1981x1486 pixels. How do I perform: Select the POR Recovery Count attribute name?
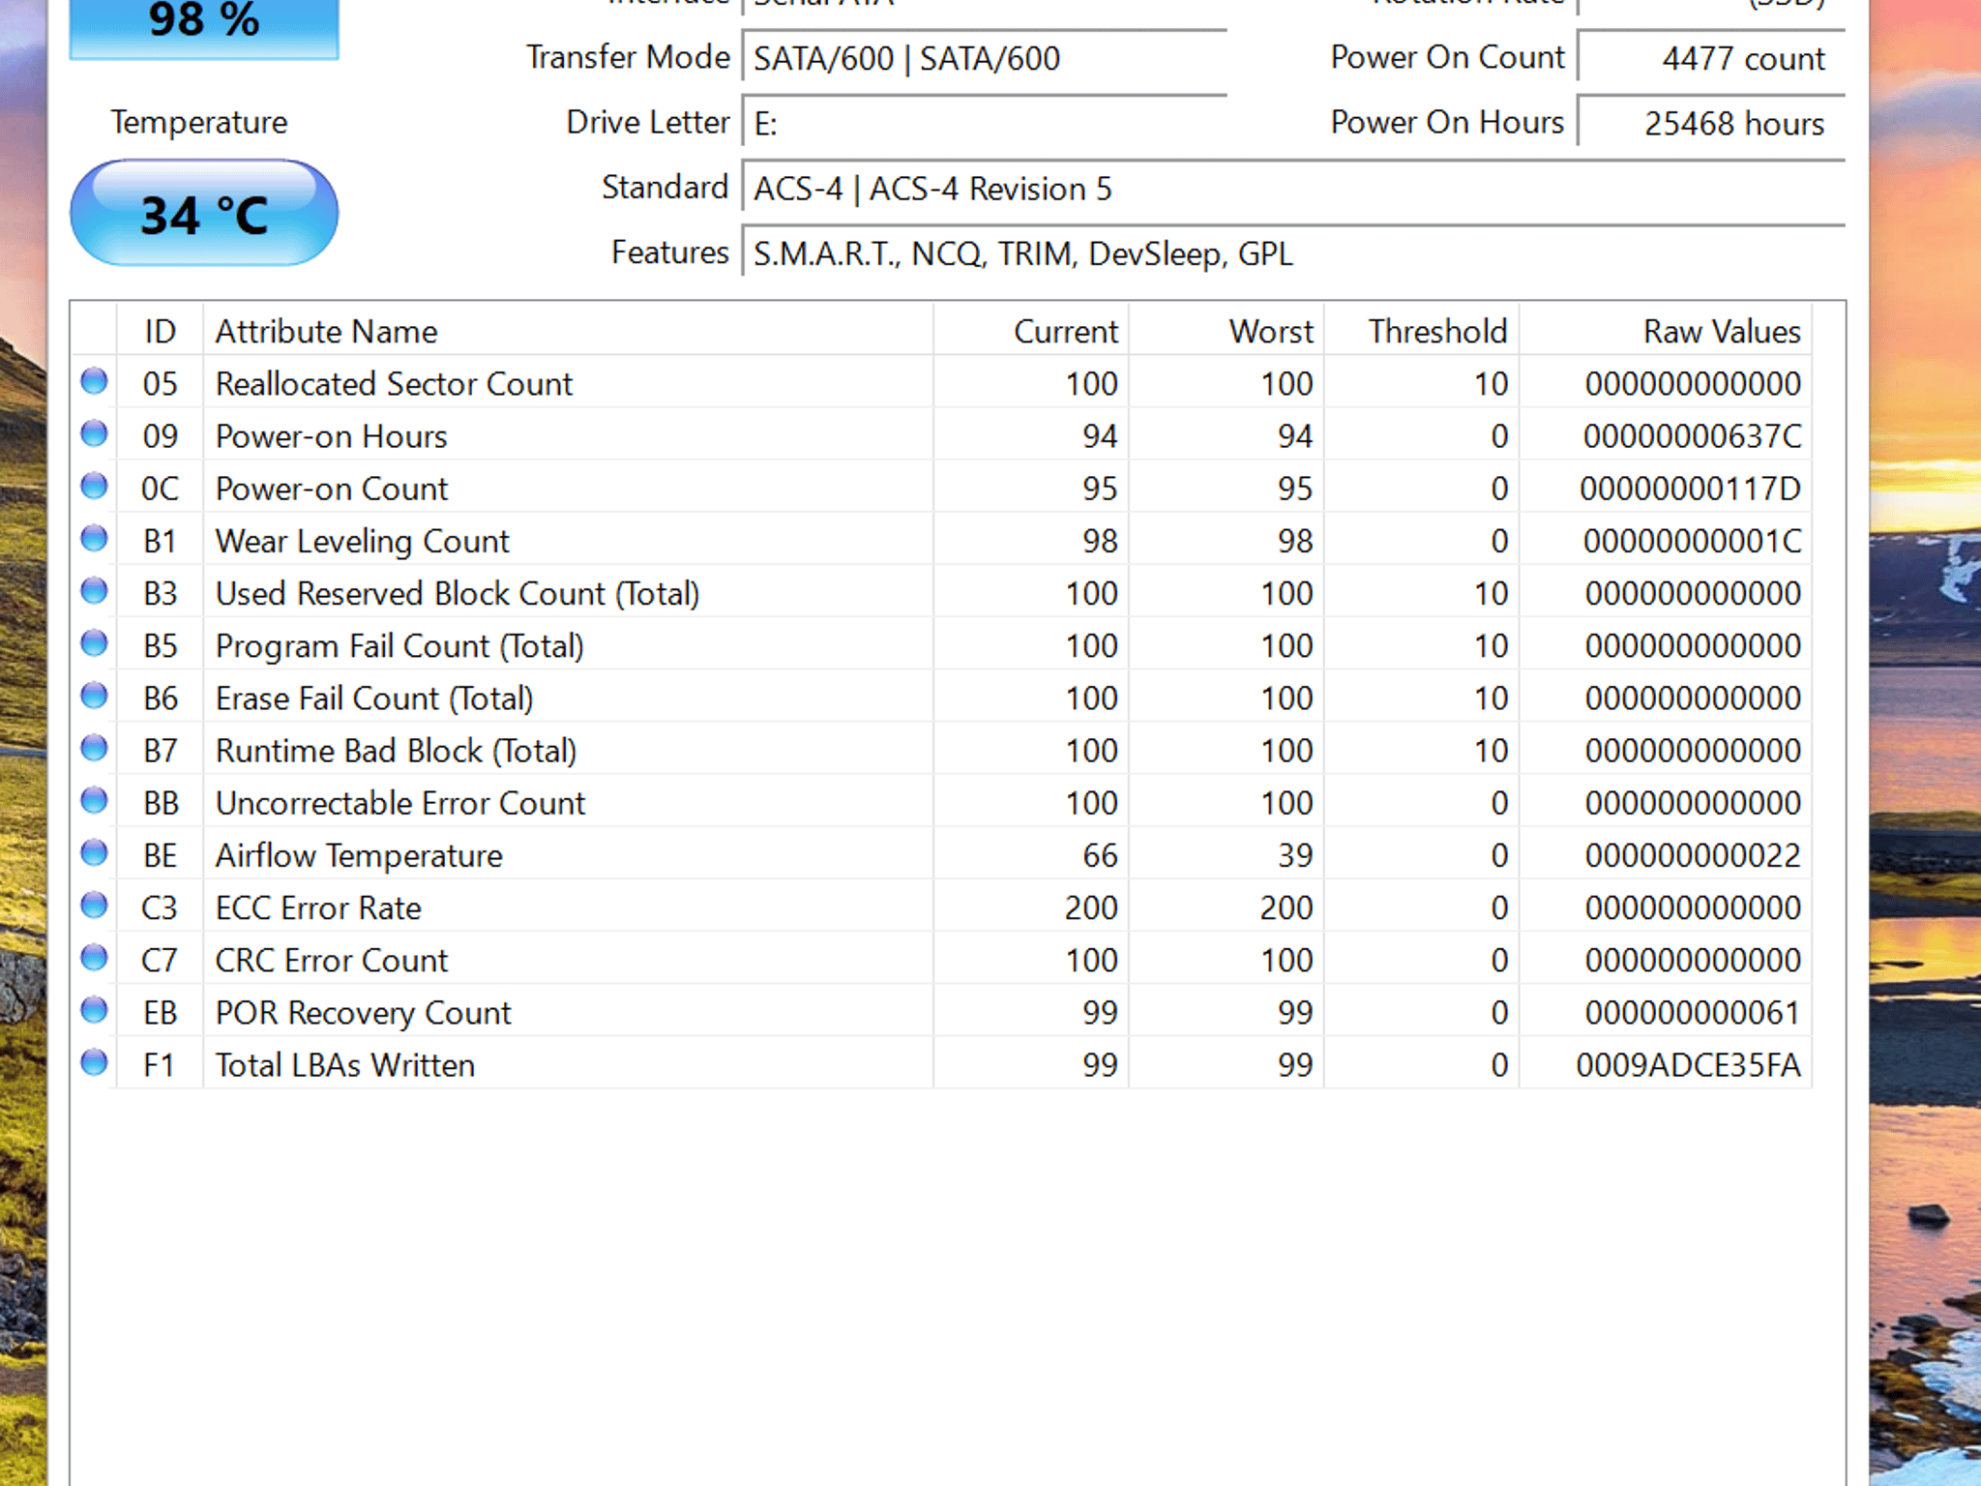click(363, 1013)
